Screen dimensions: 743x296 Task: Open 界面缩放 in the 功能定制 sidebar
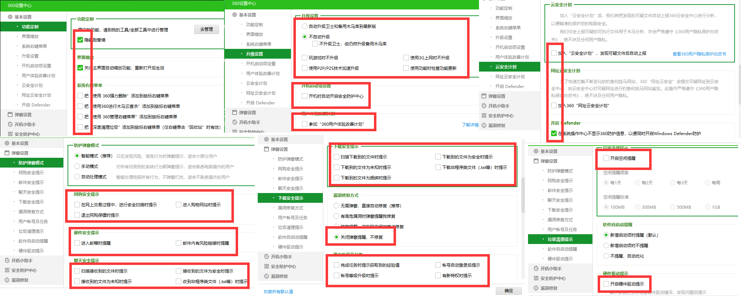pyautogui.click(x=30, y=36)
